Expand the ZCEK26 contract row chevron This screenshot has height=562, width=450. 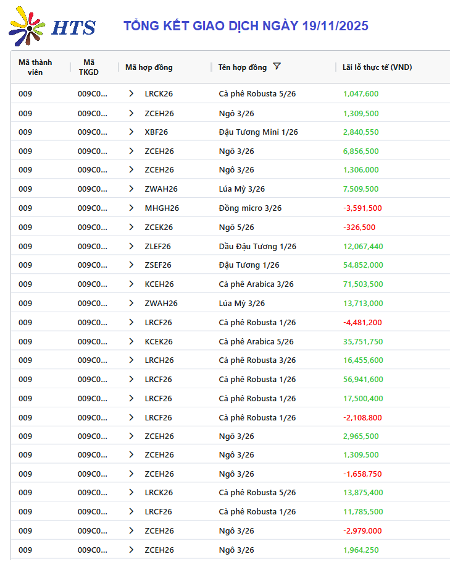pos(131,227)
